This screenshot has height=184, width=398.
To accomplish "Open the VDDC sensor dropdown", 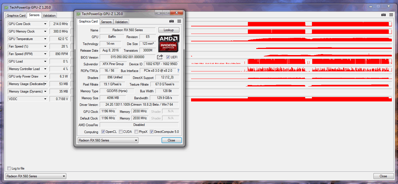I will tap(45, 99).
